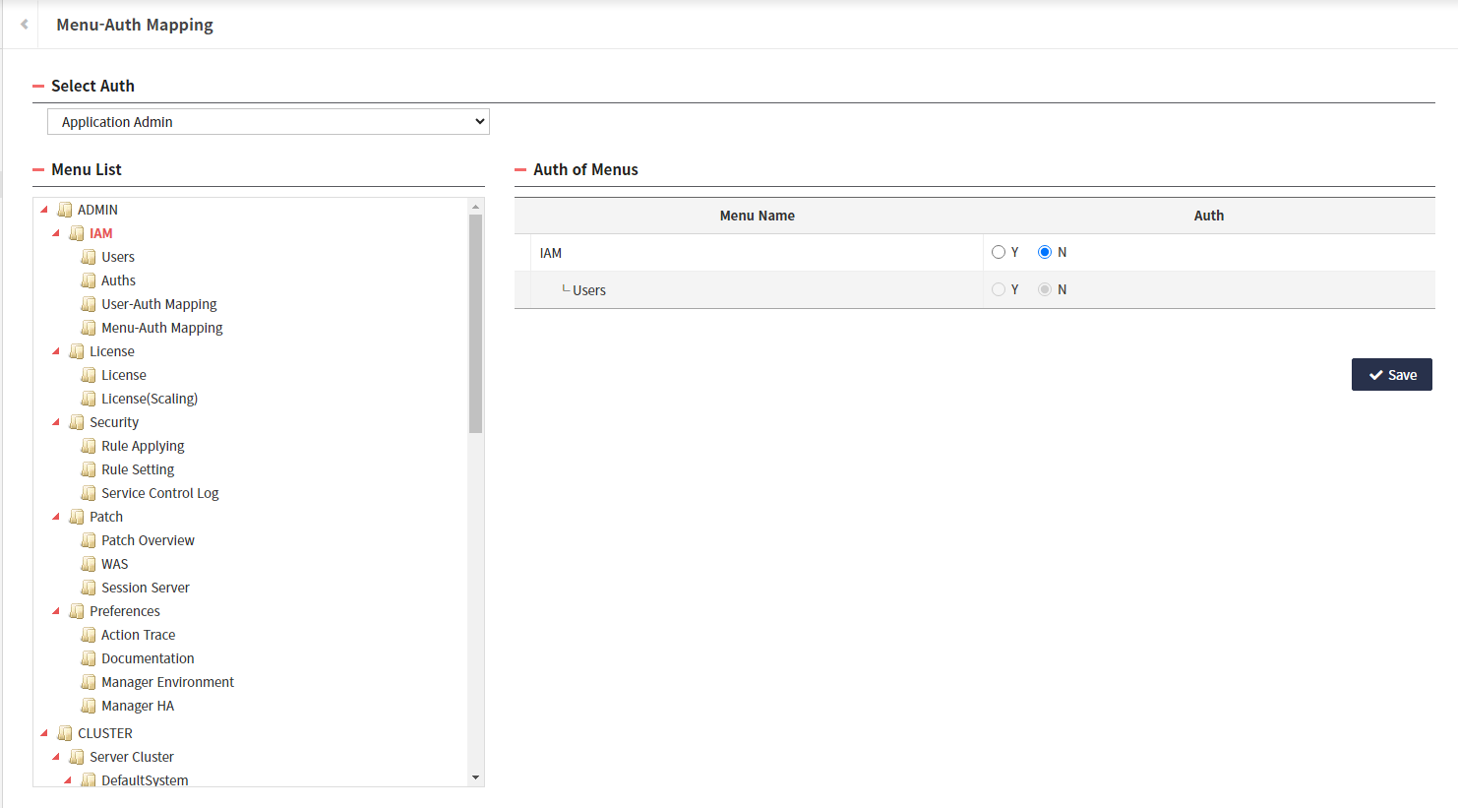Collapse the ADMIN tree node
The width and height of the screenshot is (1458, 808).
[43, 209]
